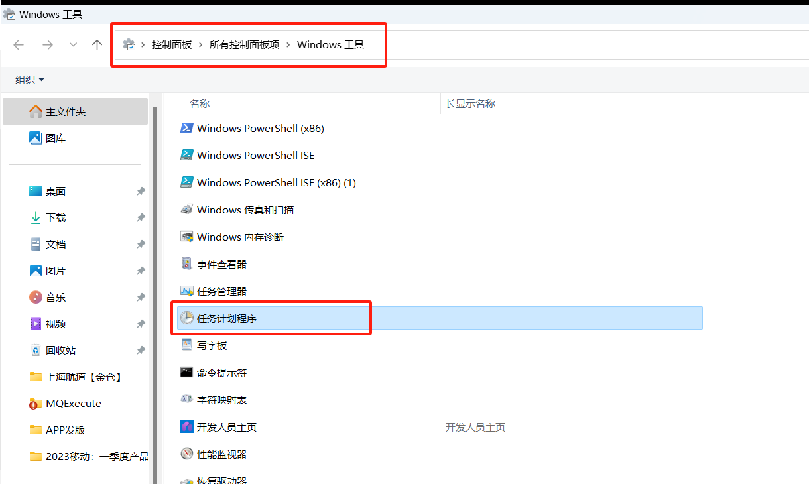Select the 事件查看器 name text
The width and height of the screenshot is (809, 484).
point(221,264)
